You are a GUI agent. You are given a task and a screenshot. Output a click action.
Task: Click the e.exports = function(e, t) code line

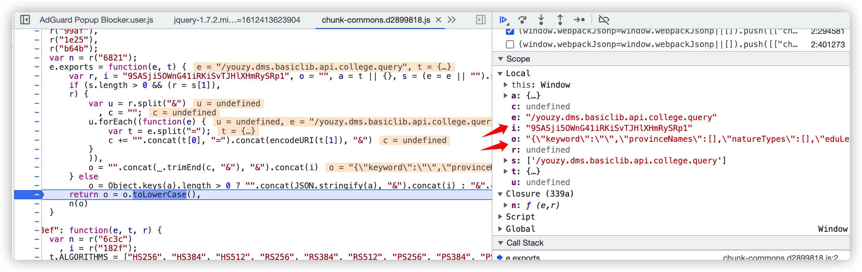[118, 67]
